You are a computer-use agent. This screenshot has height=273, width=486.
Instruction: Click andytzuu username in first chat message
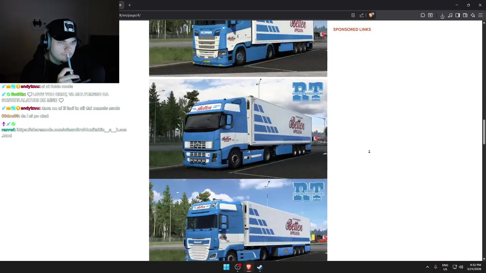click(30, 86)
